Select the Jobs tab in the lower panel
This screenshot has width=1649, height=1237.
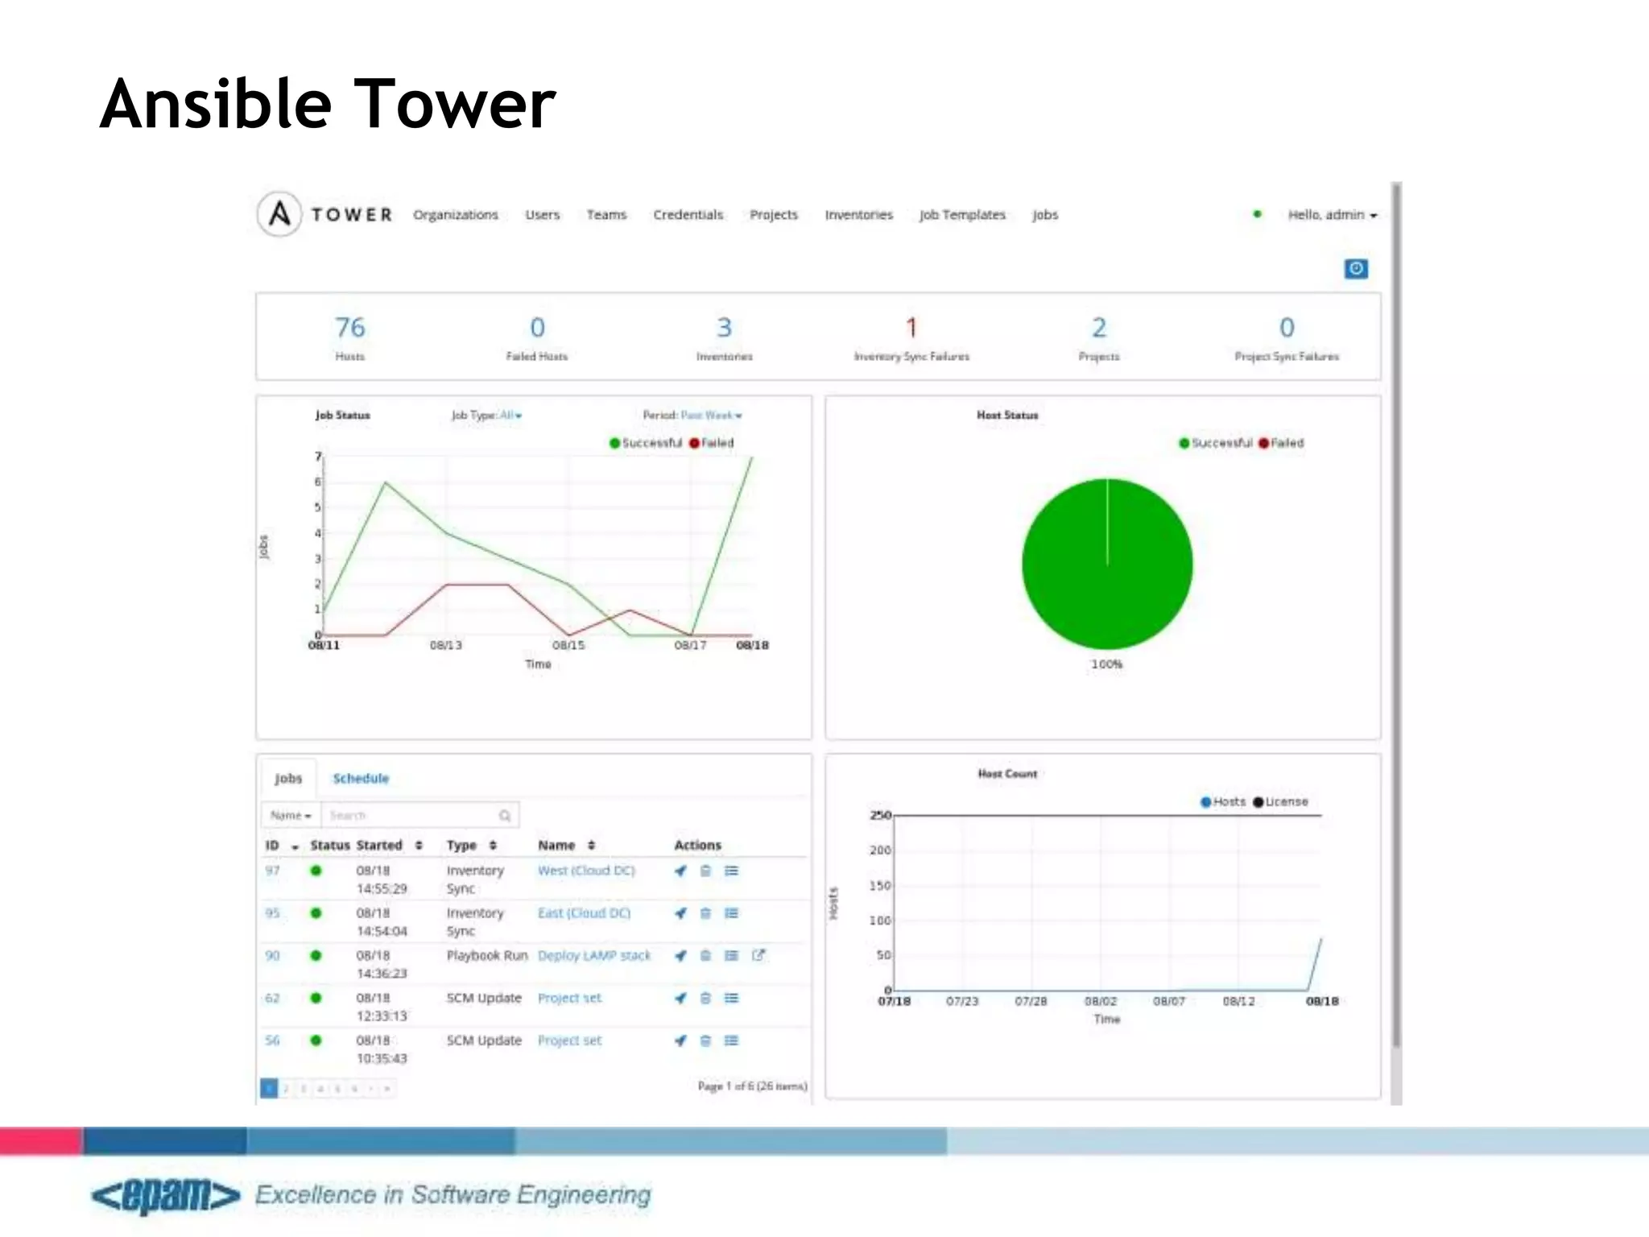288,779
